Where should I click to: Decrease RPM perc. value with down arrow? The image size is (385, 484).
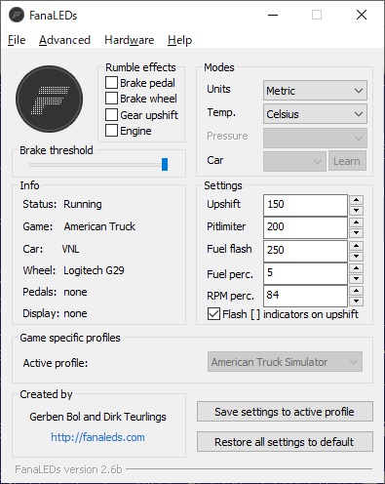click(x=357, y=302)
